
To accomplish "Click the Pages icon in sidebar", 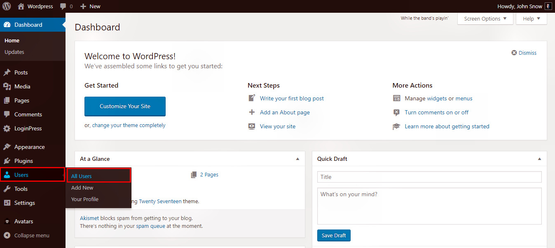I will pyautogui.click(x=7, y=100).
